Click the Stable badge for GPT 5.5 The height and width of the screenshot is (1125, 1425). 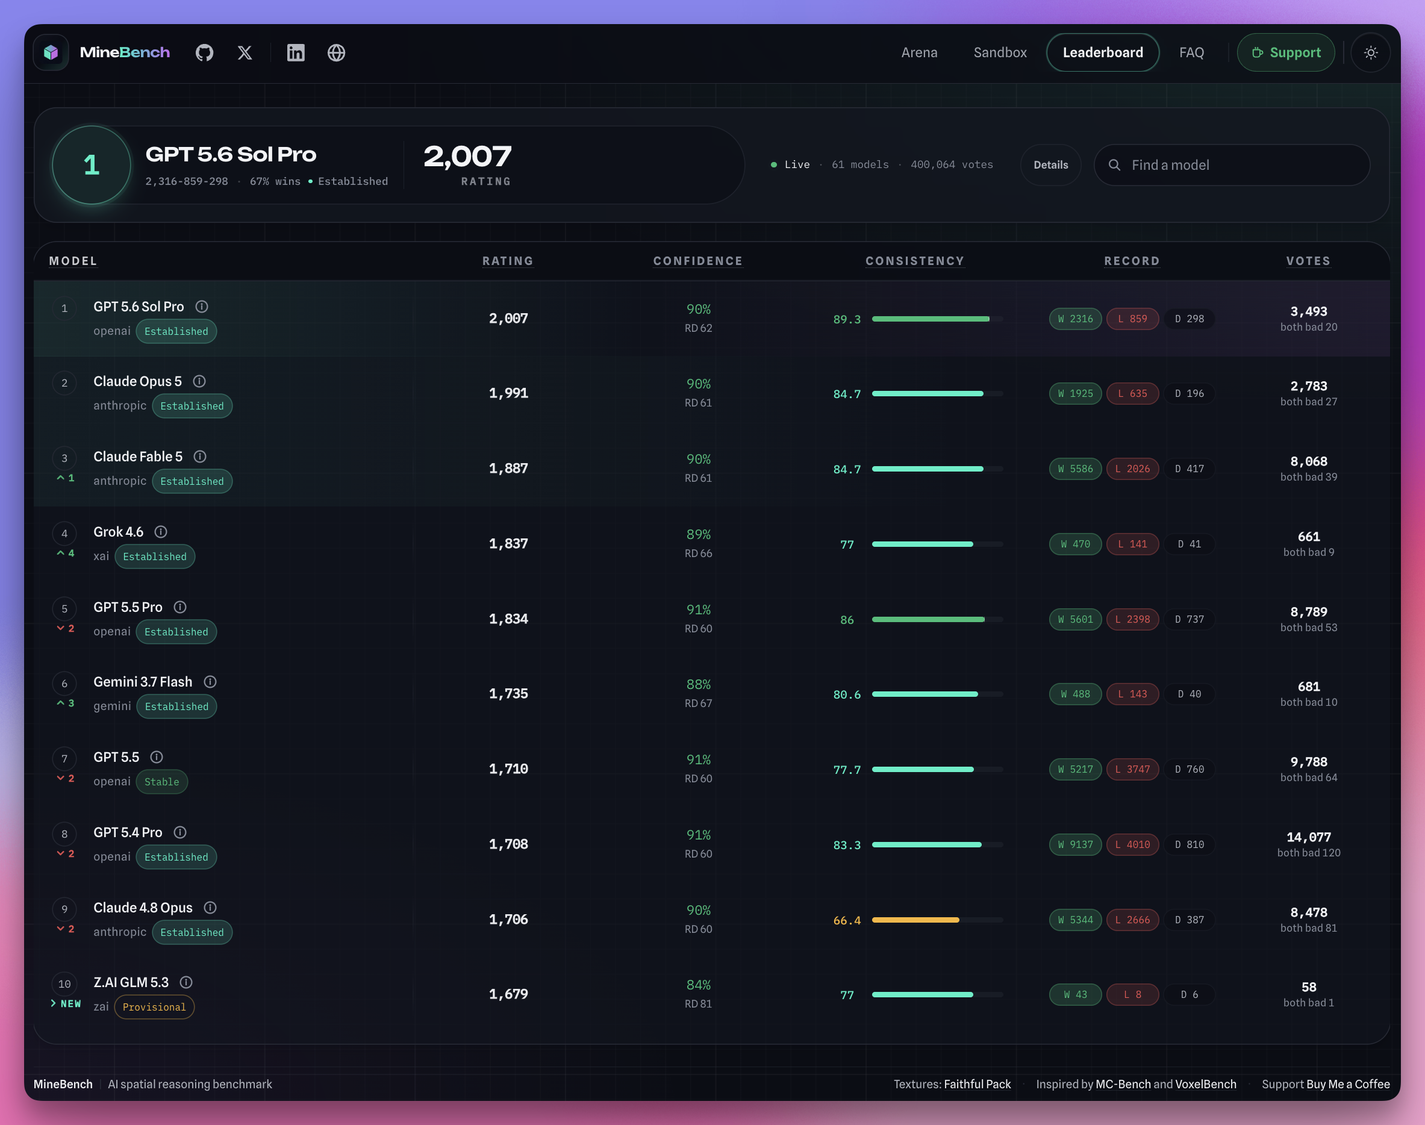coord(161,782)
